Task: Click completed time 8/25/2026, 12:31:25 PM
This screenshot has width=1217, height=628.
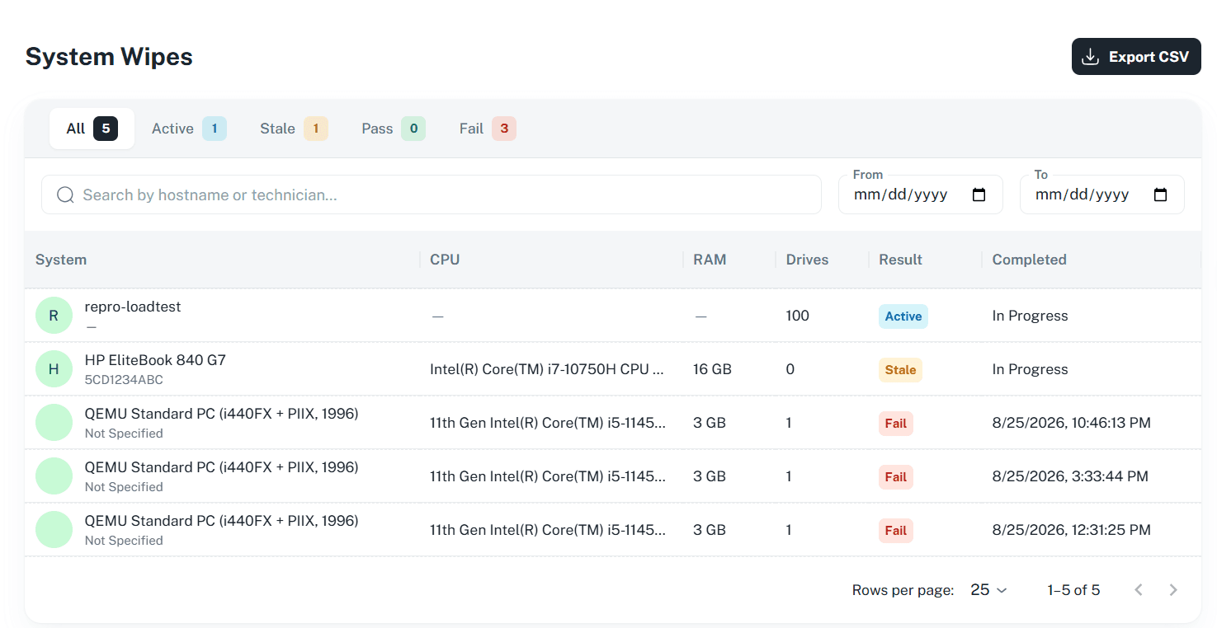Action: (x=1071, y=530)
